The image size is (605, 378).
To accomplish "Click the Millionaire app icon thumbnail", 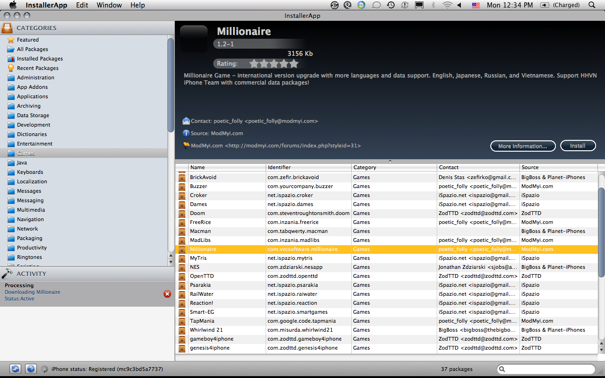I will (x=194, y=39).
